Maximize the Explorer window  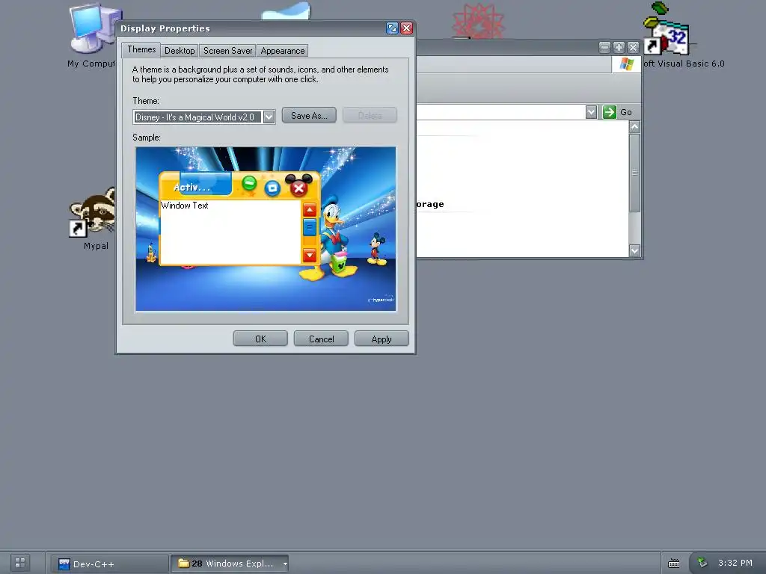tap(619, 47)
